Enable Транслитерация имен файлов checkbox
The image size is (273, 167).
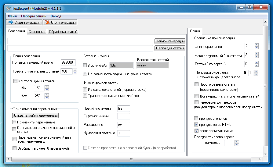pyautogui.click(x=85, y=96)
